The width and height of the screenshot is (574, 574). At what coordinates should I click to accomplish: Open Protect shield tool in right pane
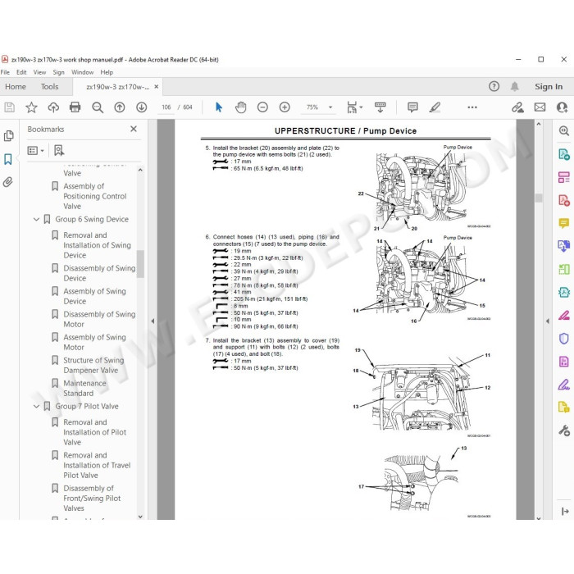(x=564, y=339)
